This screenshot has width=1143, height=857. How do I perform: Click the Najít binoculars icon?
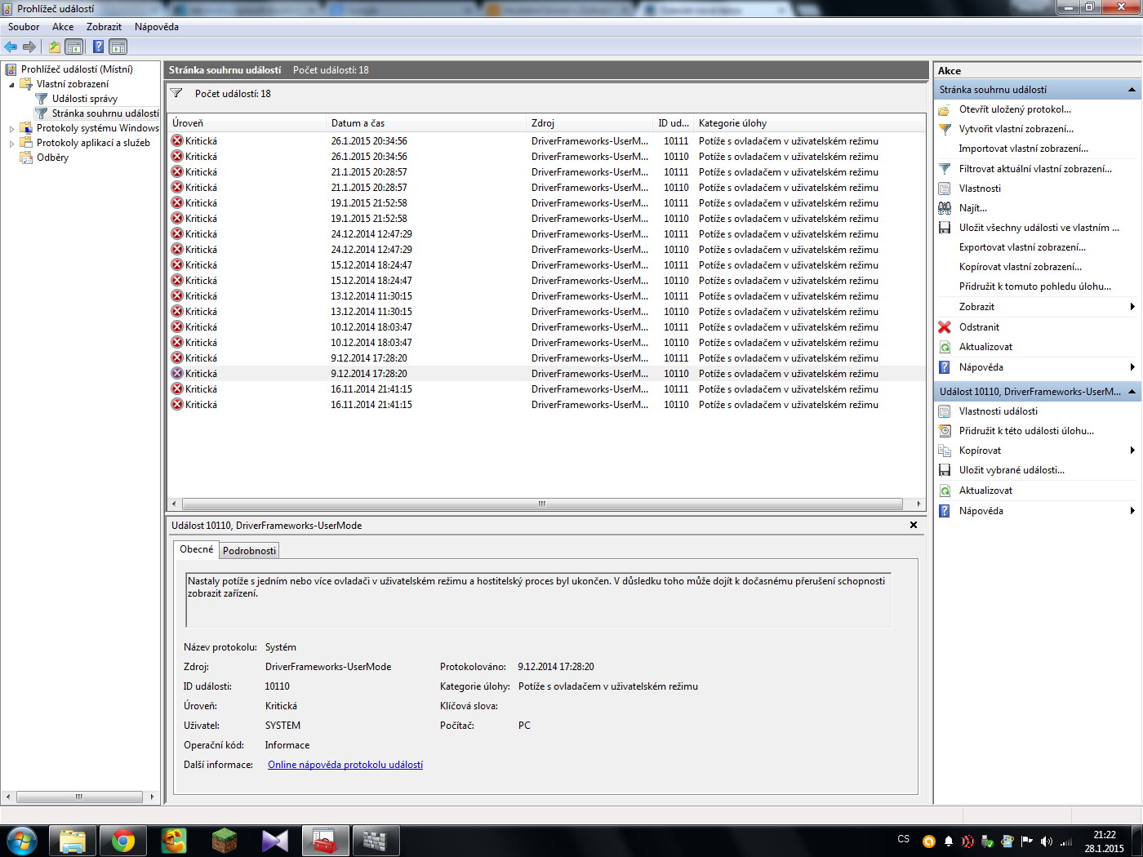tap(945, 208)
